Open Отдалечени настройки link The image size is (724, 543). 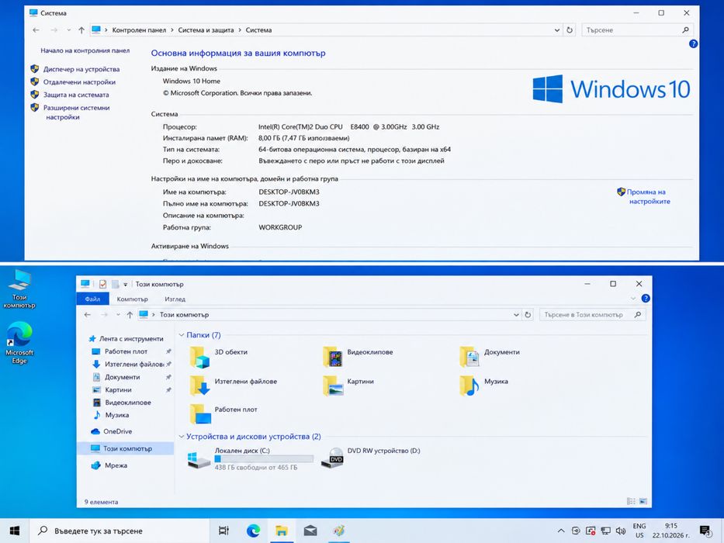[x=79, y=82]
